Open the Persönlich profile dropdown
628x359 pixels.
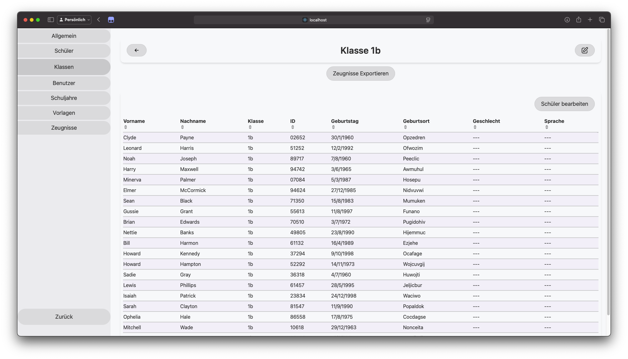(x=74, y=20)
